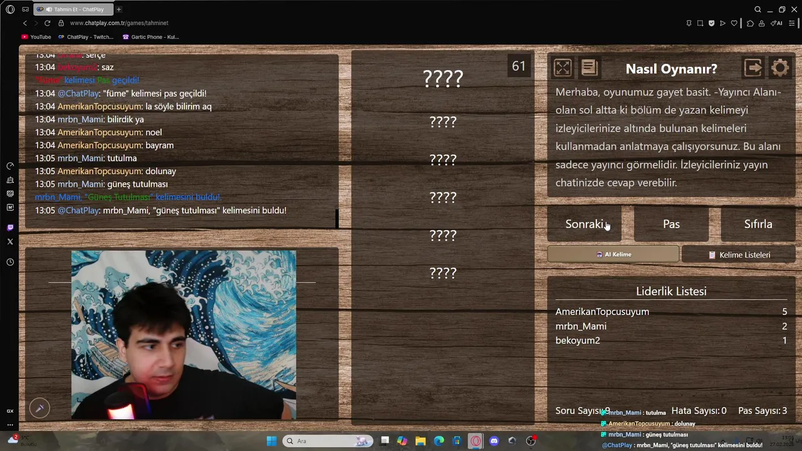The width and height of the screenshot is (802, 451).
Task: Click the Opera menu logo
Action: point(10,9)
